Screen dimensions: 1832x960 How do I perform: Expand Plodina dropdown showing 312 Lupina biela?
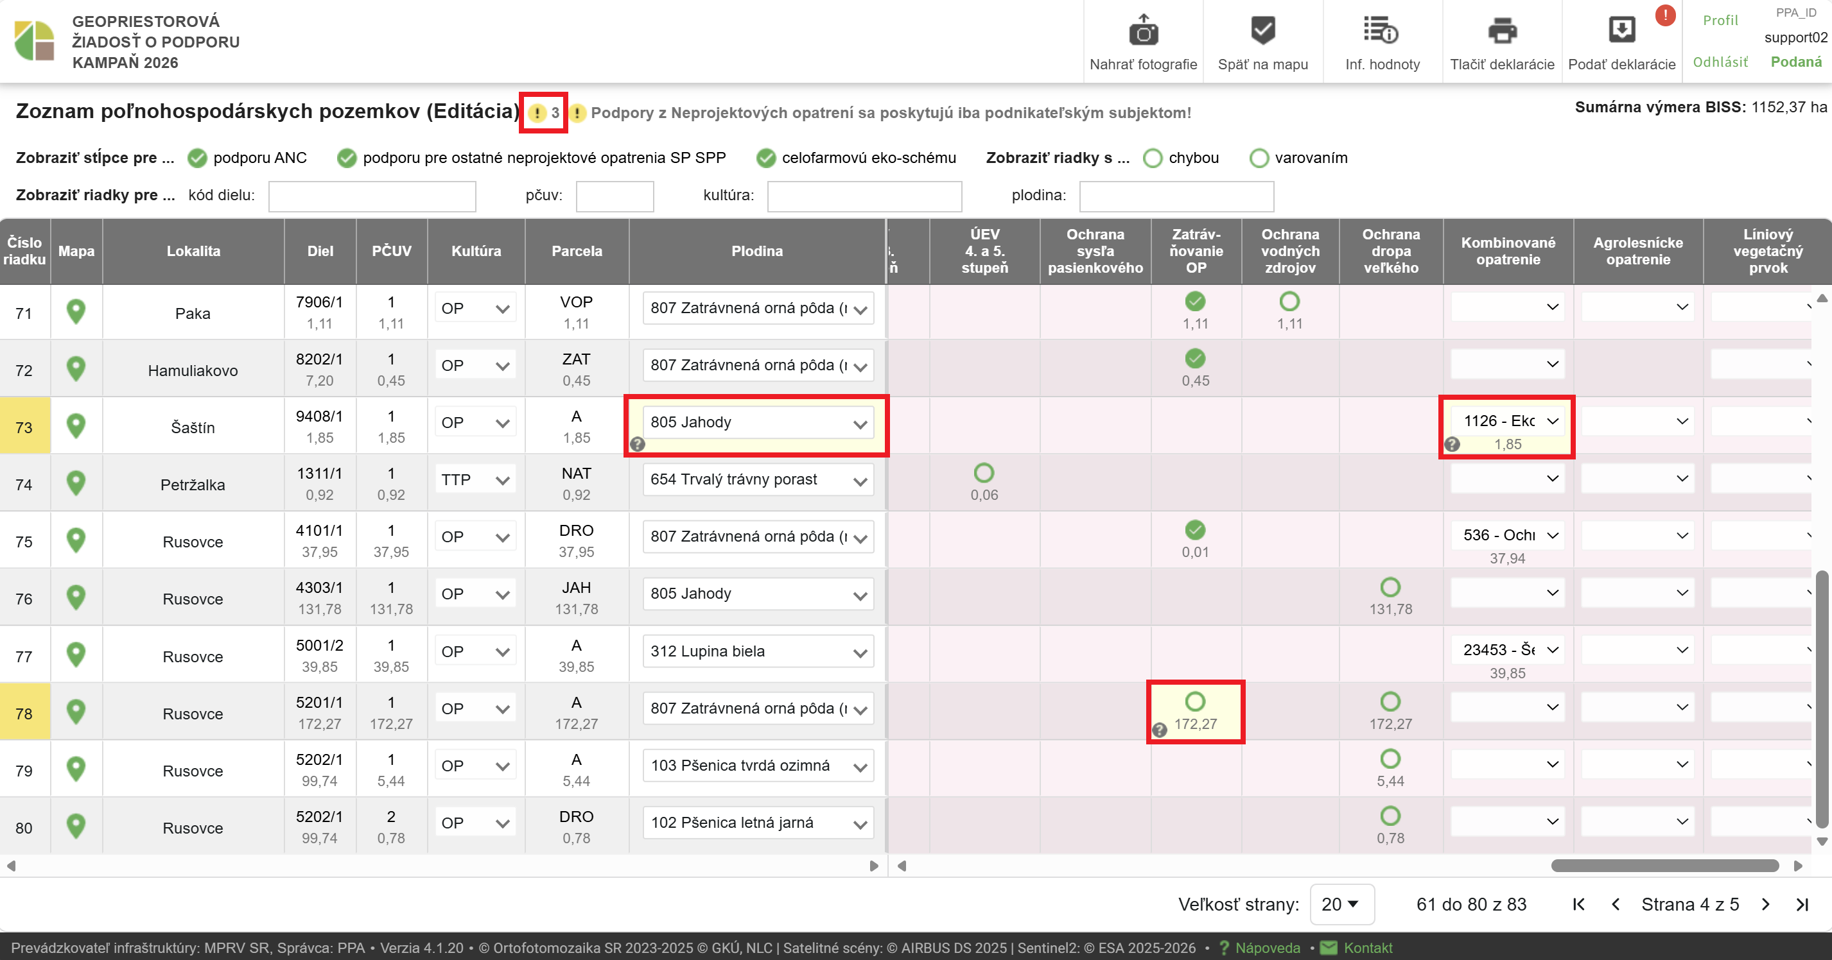(758, 651)
